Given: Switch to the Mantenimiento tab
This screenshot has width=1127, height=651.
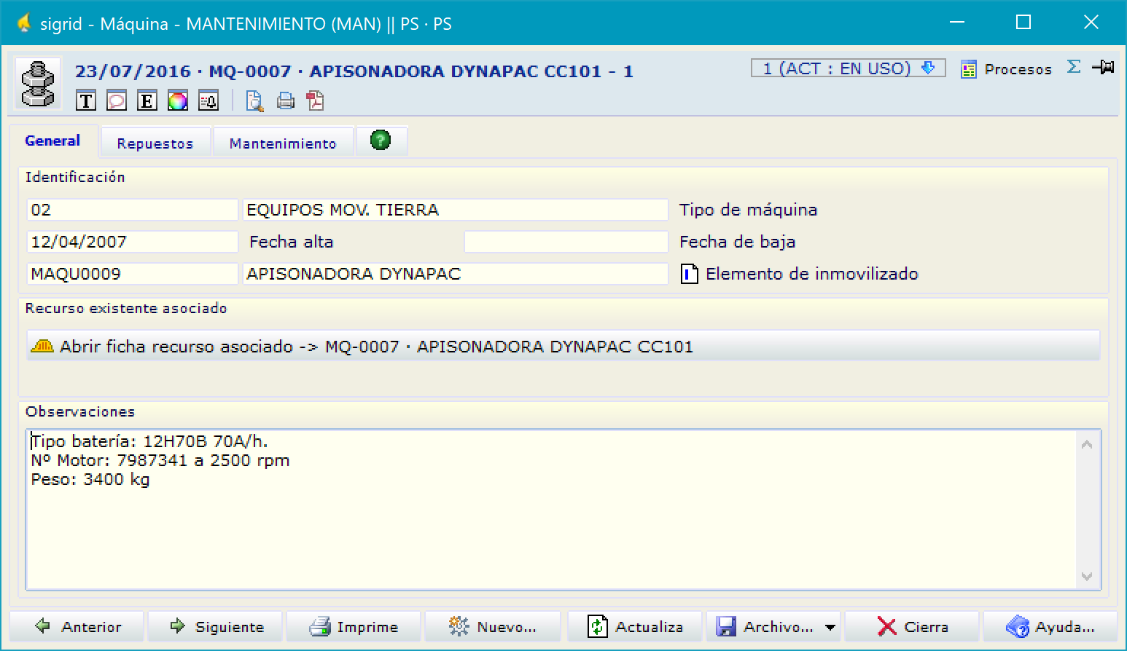Looking at the screenshot, I should click(x=283, y=143).
